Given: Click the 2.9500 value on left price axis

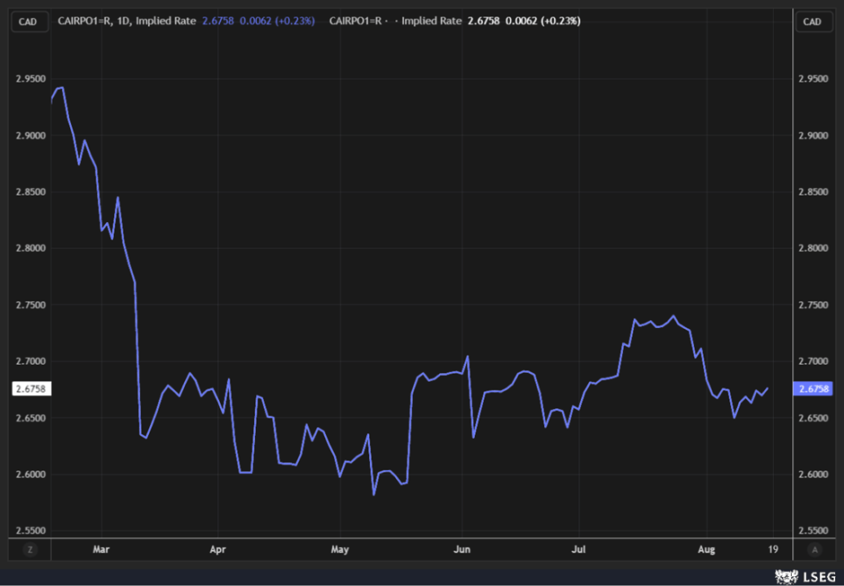Looking at the screenshot, I should click(30, 78).
